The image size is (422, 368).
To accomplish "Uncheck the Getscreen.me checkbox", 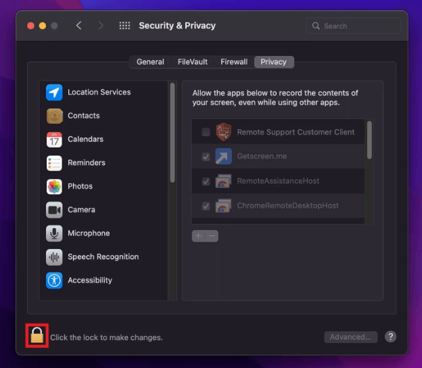I will (x=206, y=156).
